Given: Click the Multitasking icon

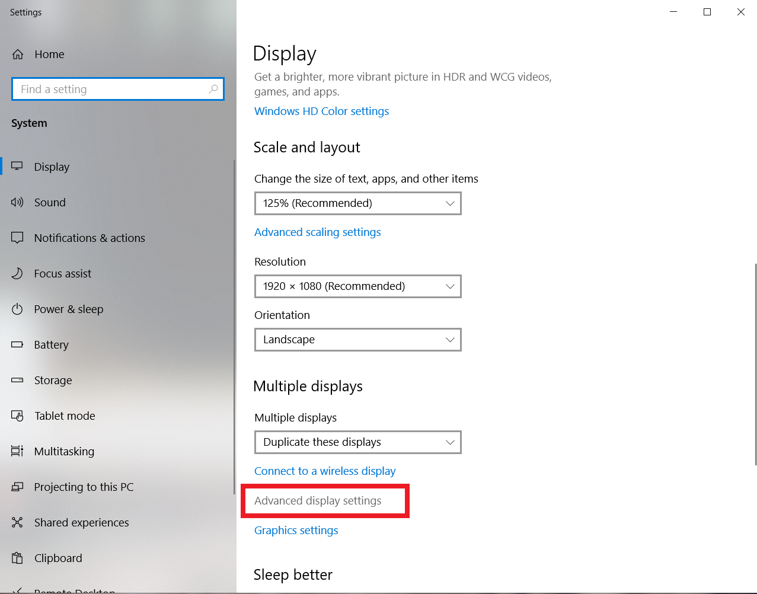Looking at the screenshot, I should coord(17,451).
